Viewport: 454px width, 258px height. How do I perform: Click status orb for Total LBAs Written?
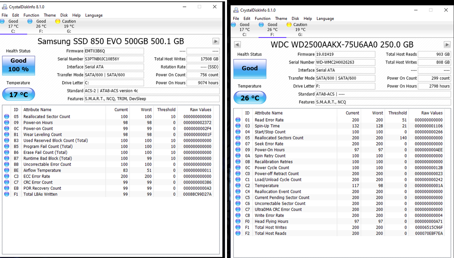pos(6,194)
